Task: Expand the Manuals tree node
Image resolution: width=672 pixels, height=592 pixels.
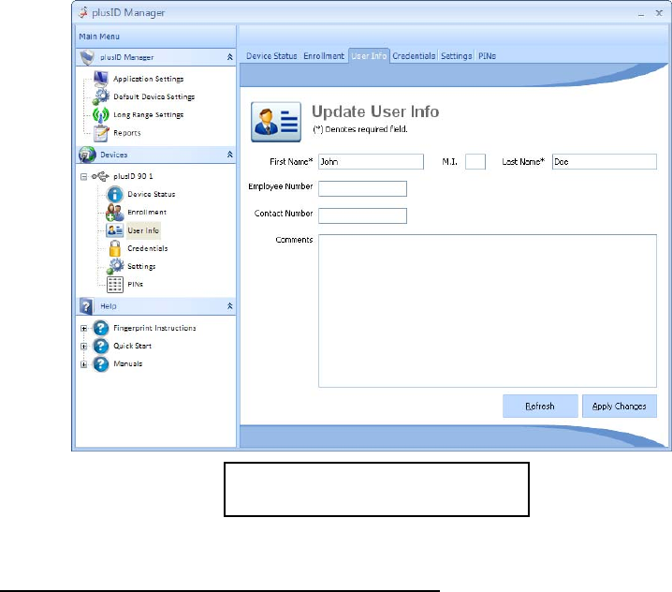Action: pos(84,364)
